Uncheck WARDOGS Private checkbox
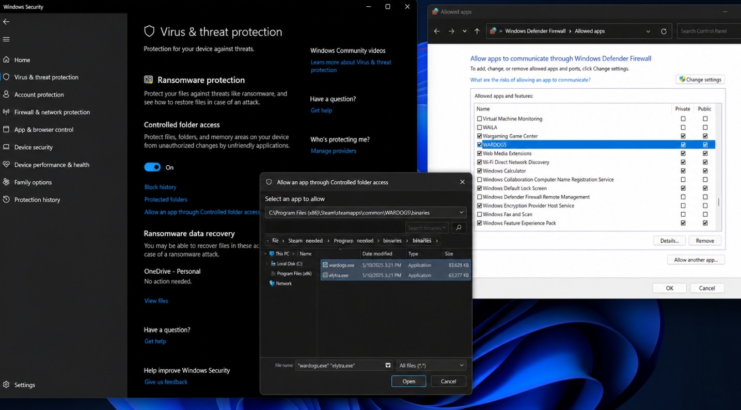 click(683, 145)
